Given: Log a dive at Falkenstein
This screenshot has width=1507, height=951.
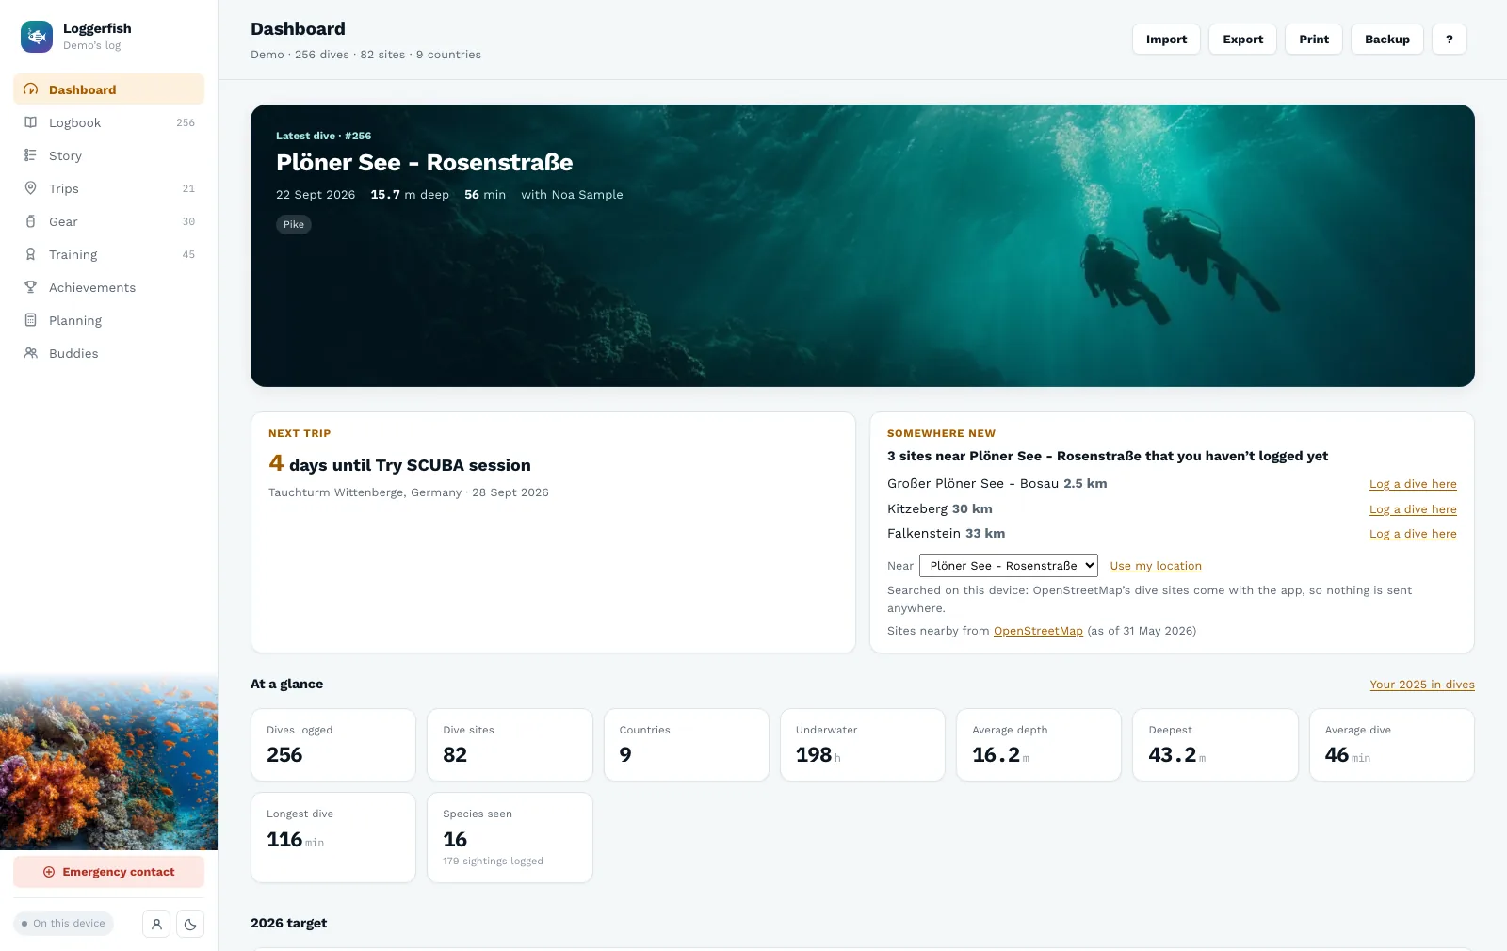Looking at the screenshot, I should click(1413, 534).
